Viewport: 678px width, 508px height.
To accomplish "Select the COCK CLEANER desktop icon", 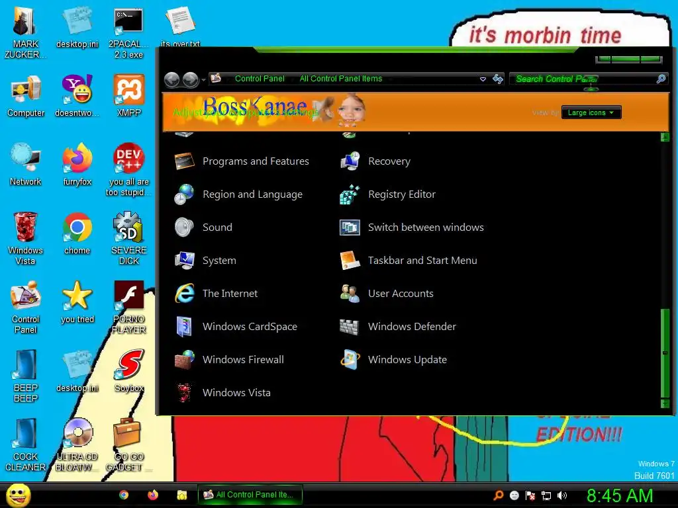I will (26, 444).
